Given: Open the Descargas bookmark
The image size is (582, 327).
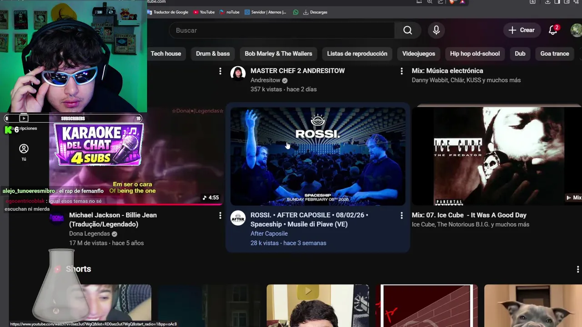Looking at the screenshot, I should click(315, 12).
